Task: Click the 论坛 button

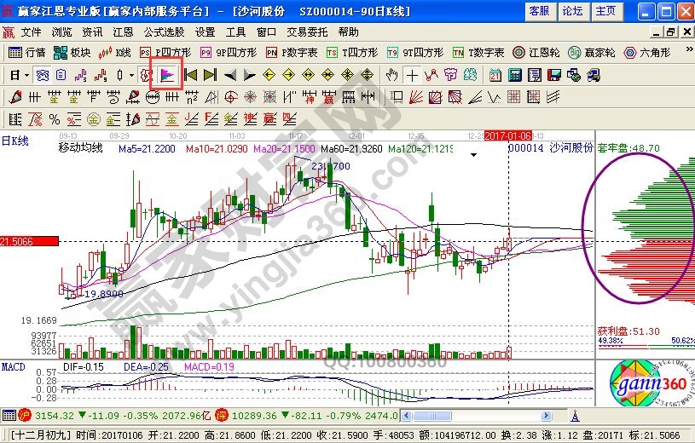Action: click(x=572, y=11)
